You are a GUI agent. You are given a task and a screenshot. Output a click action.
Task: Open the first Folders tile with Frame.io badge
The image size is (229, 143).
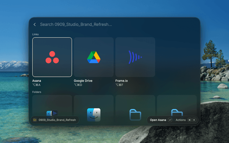52,105
